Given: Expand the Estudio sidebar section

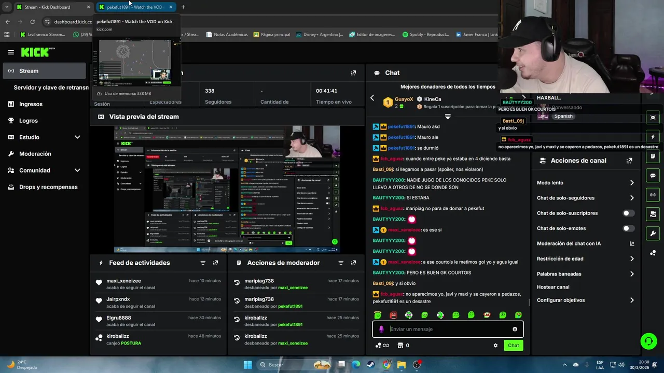Looking at the screenshot, I should tap(77, 137).
